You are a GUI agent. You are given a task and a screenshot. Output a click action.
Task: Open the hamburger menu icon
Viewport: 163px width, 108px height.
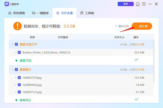click(144, 4)
